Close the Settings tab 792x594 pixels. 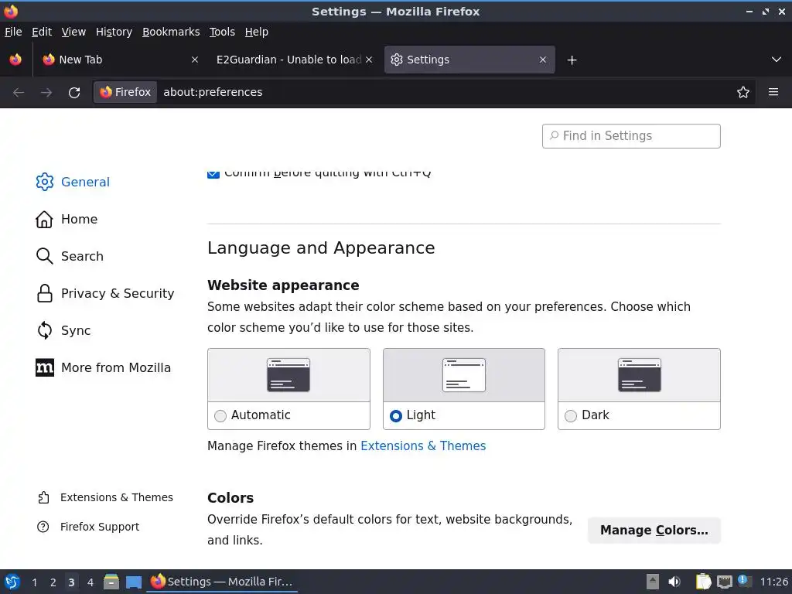543,60
